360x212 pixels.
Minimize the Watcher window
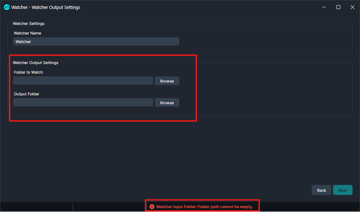coord(324,7)
